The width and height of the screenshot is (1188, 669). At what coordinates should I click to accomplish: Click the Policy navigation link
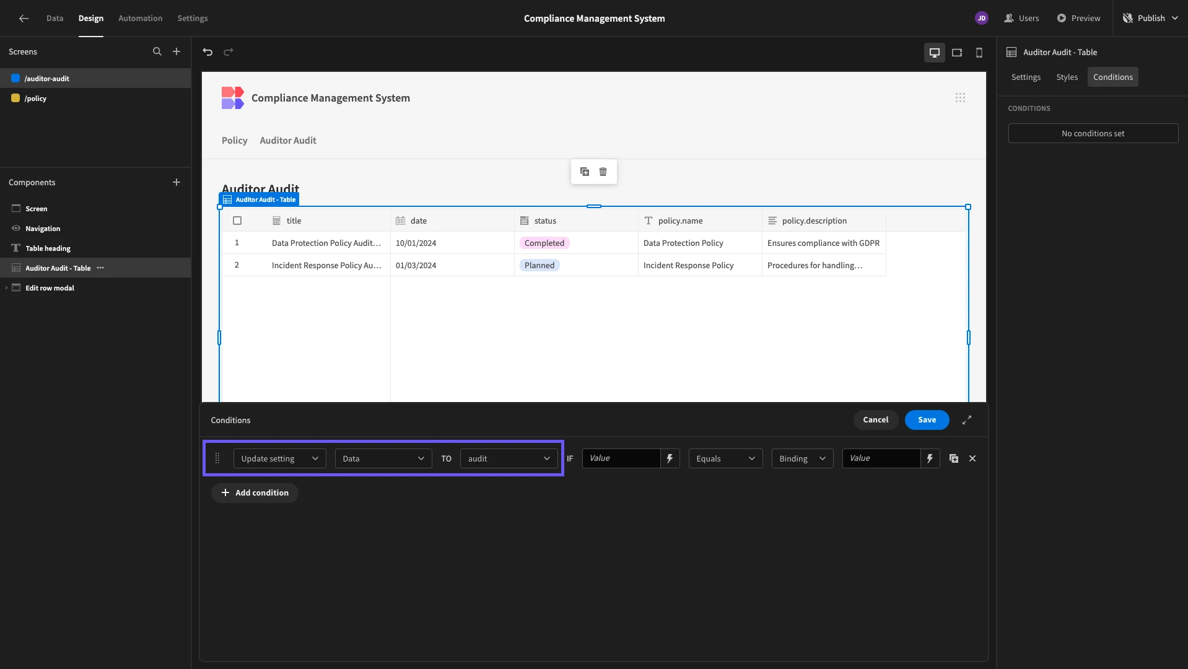click(234, 141)
